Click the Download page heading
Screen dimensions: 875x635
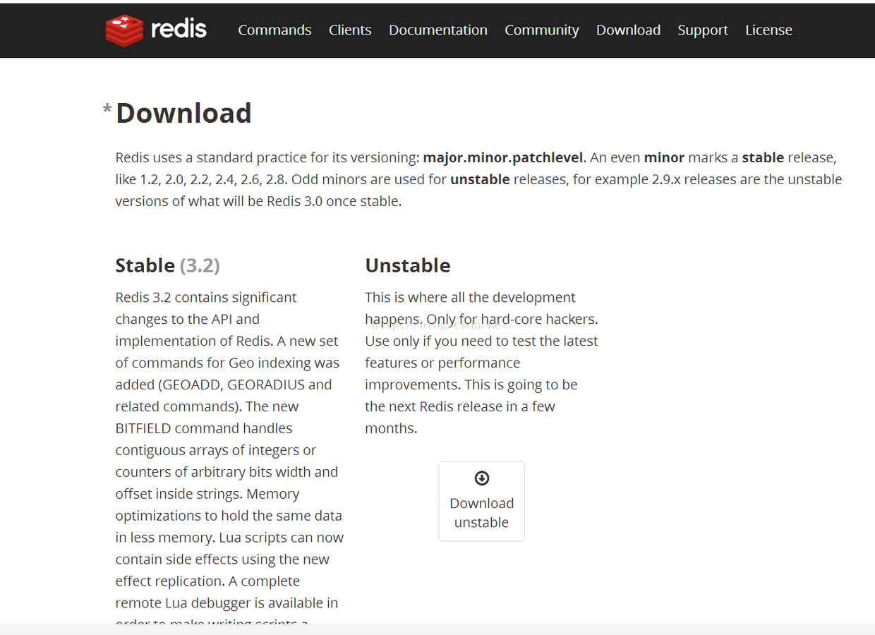[x=183, y=113]
